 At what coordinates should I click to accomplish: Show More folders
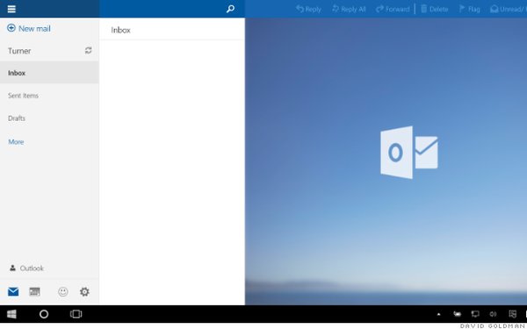point(16,142)
